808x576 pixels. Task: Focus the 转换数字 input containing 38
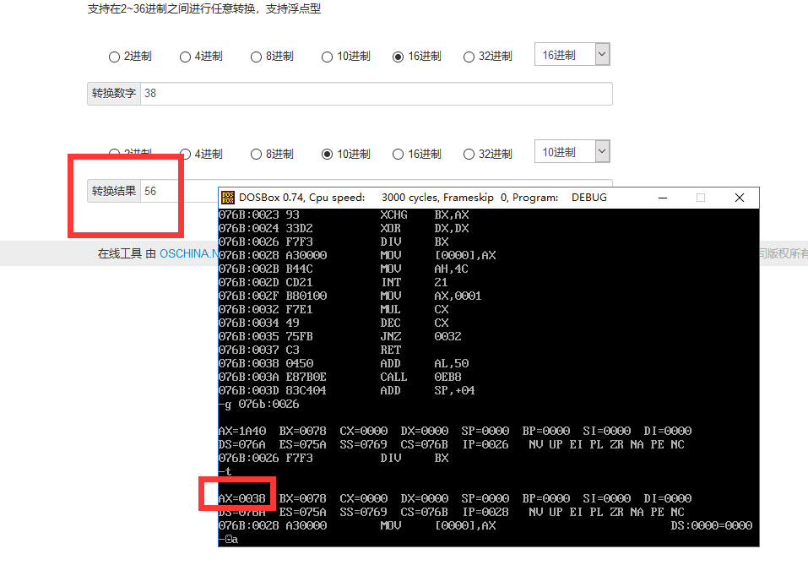click(x=377, y=94)
